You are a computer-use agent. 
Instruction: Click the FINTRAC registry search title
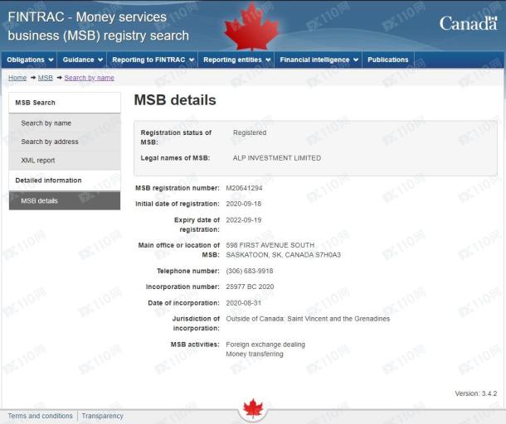98,26
